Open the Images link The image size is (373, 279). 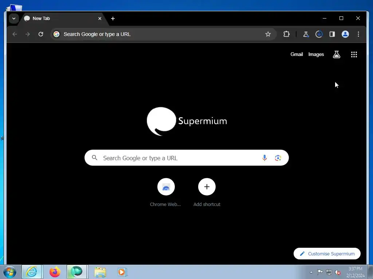click(x=316, y=54)
